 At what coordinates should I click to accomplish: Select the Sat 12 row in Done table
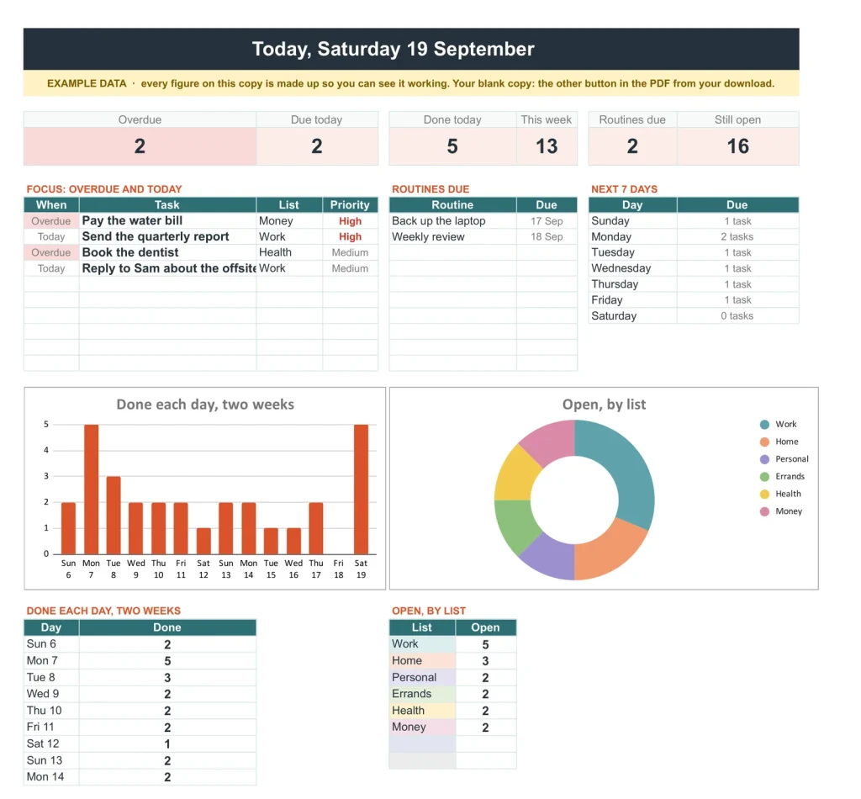coord(140,744)
